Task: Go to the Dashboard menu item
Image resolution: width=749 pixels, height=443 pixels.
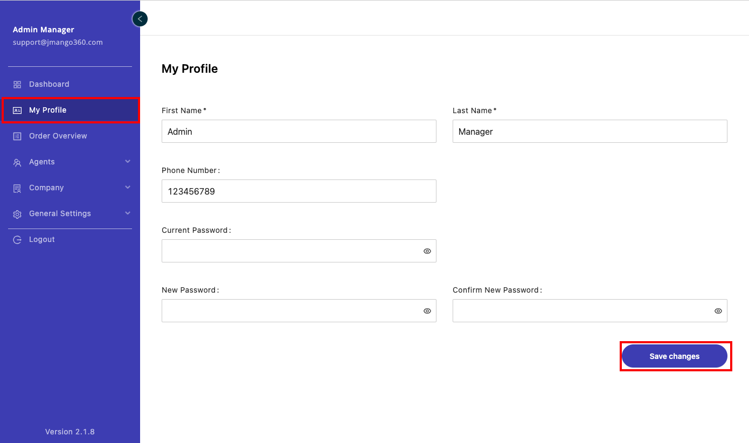Action: tap(49, 84)
